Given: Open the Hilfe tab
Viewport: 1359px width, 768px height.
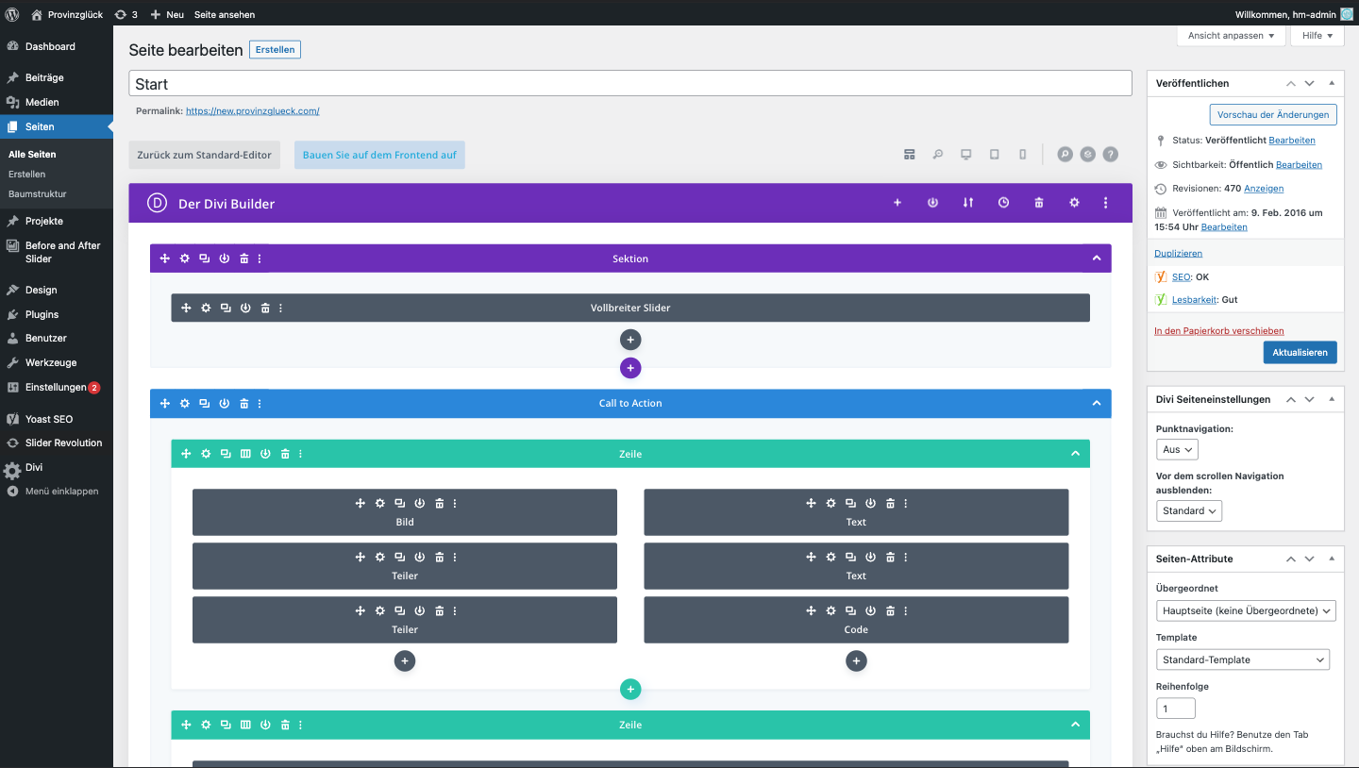Looking at the screenshot, I should tap(1317, 36).
